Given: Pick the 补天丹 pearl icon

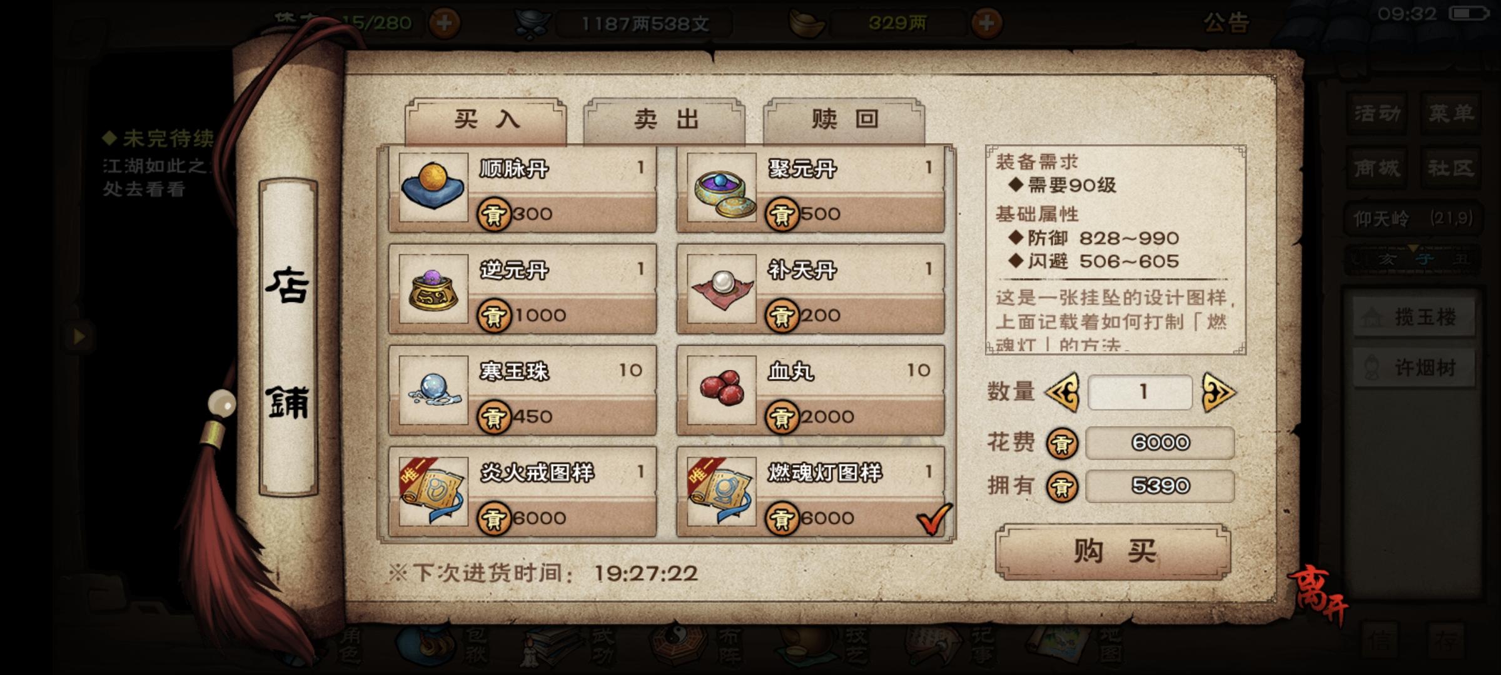Looking at the screenshot, I should pyautogui.click(x=721, y=289).
